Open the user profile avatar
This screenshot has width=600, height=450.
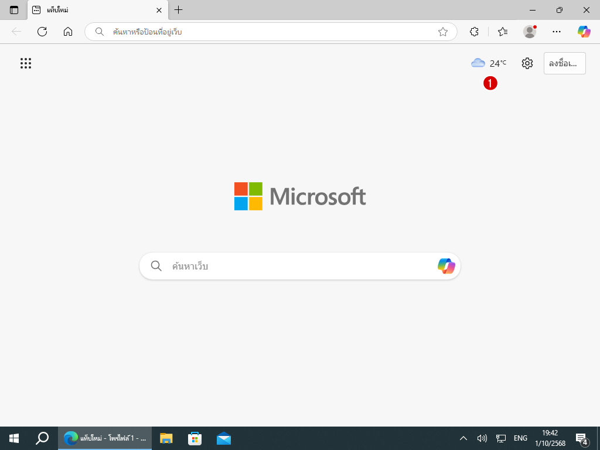pyautogui.click(x=530, y=32)
